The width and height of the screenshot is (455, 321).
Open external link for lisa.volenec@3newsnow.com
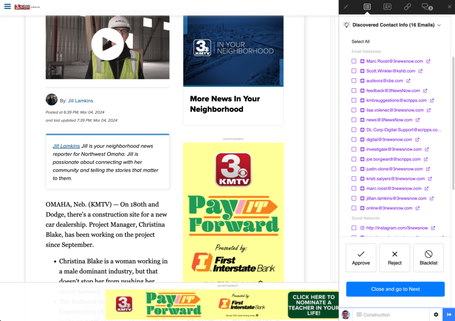click(429, 110)
